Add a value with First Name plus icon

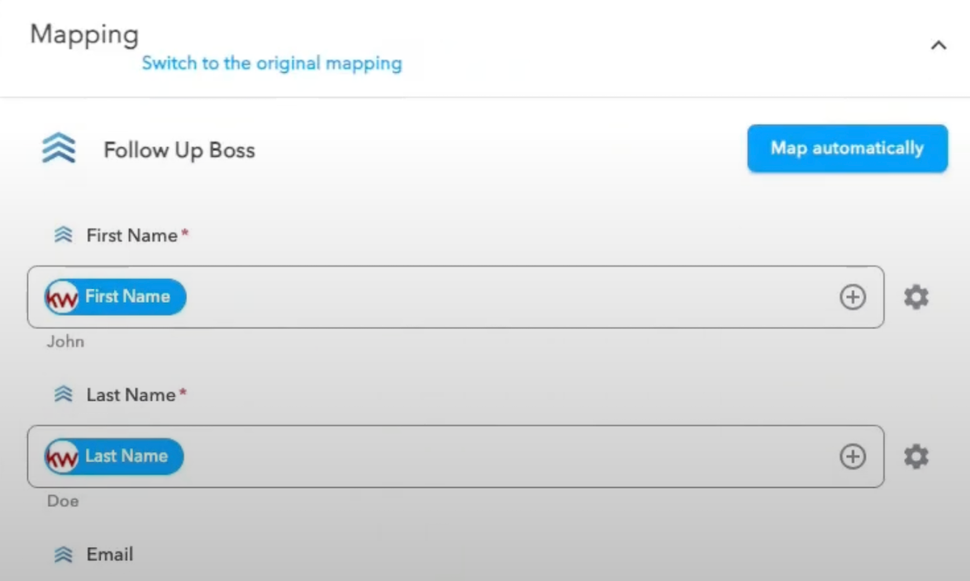click(x=853, y=297)
